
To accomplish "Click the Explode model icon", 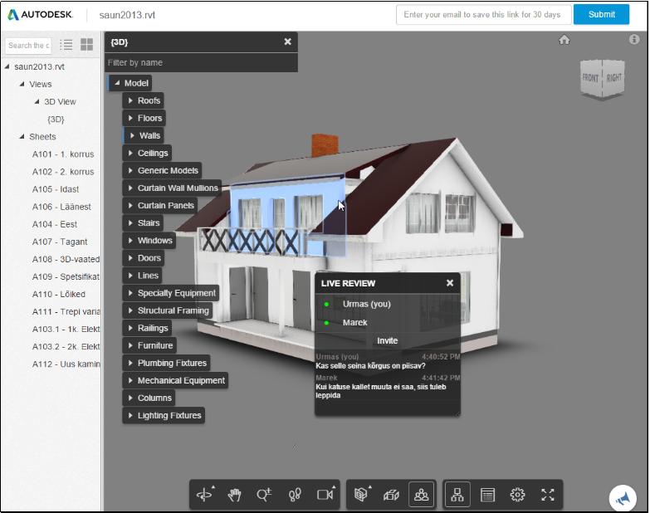I will (x=391, y=495).
